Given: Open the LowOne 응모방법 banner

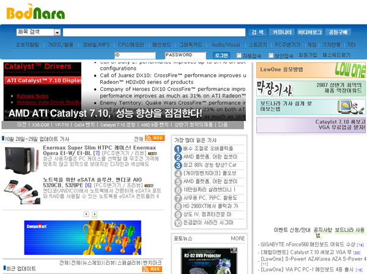Looking at the screenshot, I should (x=311, y=70).
